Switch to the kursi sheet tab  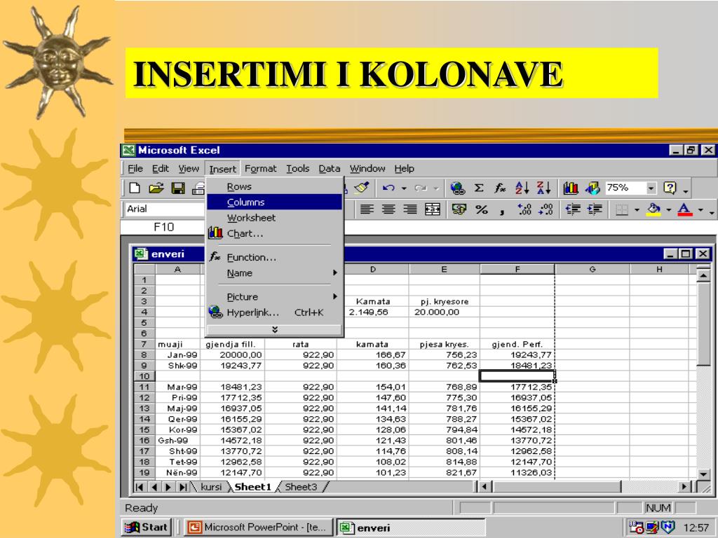[x=211, y=487]
